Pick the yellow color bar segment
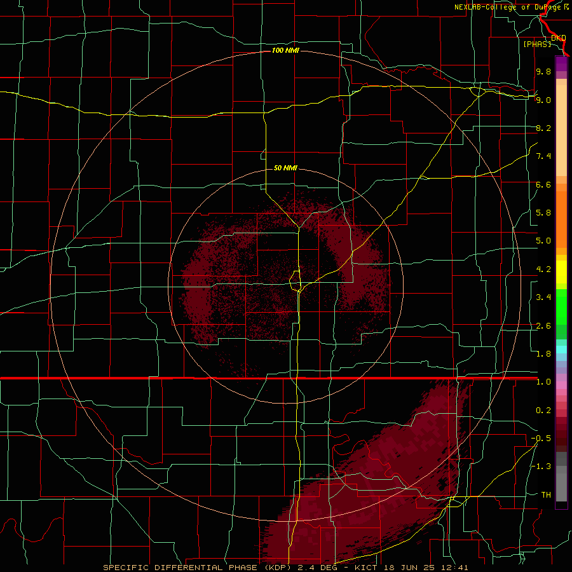Viewport: 572px width, 572px height. 561,272
